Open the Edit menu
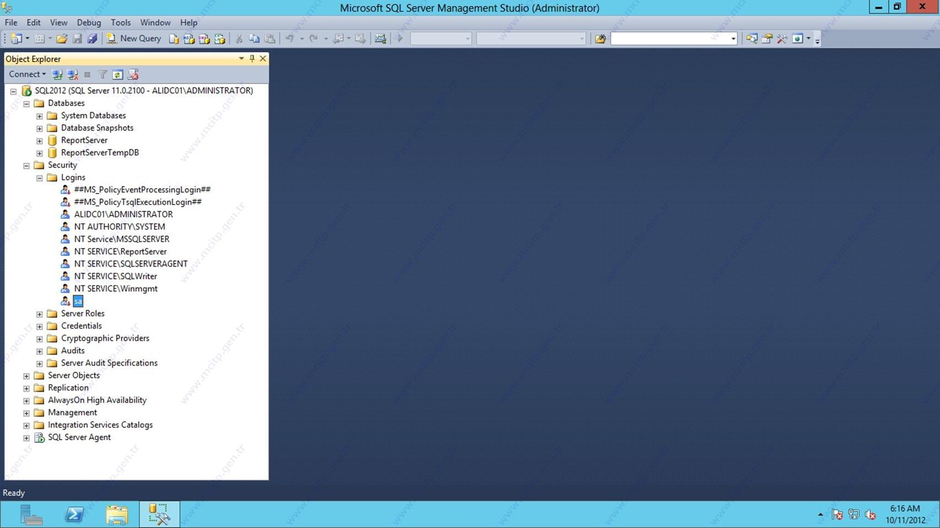The image size is (940, 528). click(x=34, y=23)
